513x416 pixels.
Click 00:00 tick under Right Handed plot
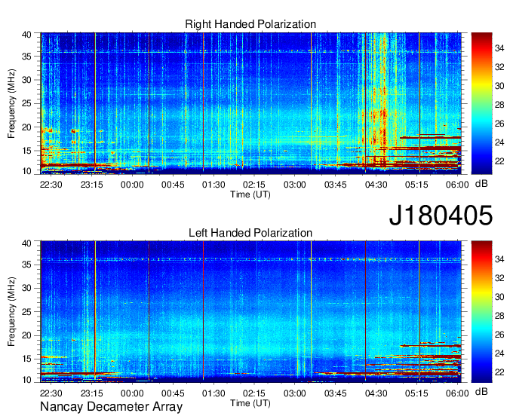(x=132, y=185)
